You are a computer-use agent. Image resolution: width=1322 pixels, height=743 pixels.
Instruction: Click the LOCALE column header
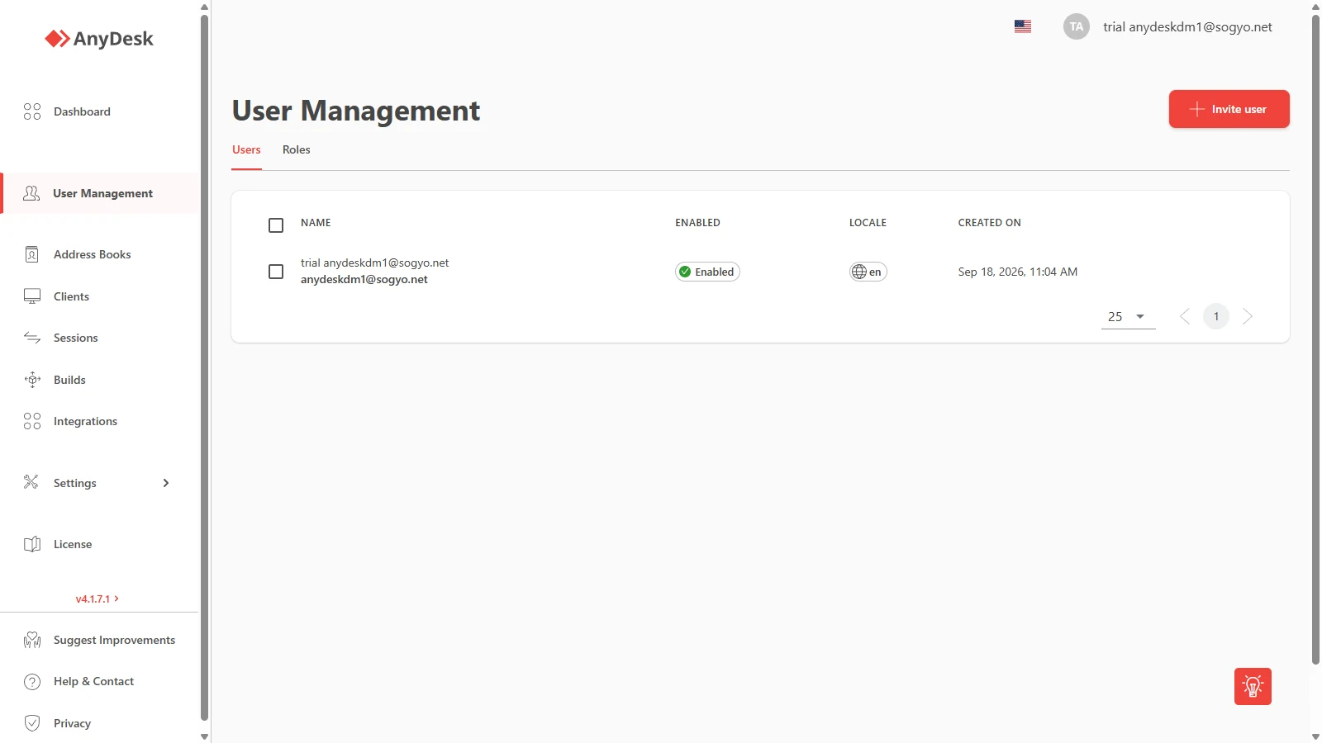point(868,223)
